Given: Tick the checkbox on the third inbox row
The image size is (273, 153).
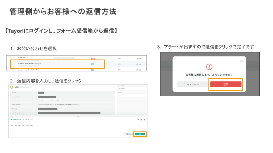Looking at the screenshot, I should [x=13, y=69].
